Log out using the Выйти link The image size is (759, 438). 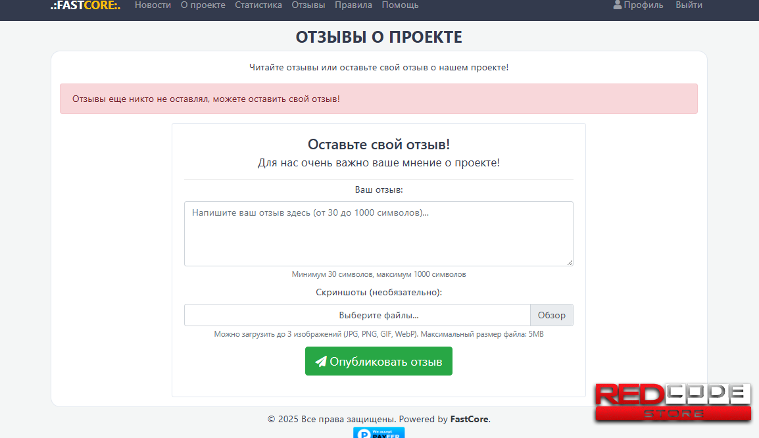[689, 5]
